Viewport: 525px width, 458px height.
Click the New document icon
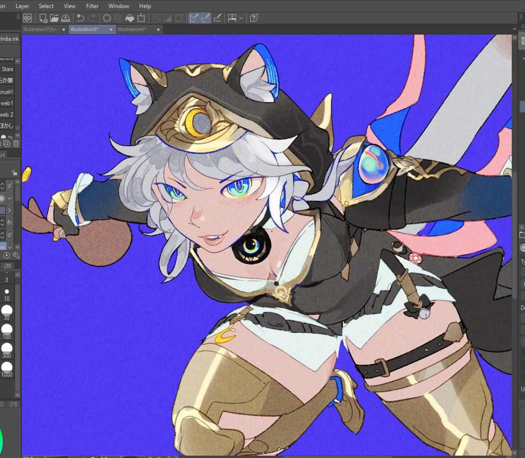pos(43,18)
